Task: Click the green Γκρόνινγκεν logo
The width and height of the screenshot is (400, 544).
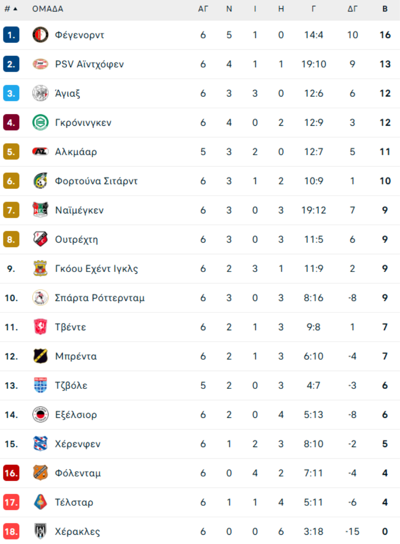Action: point(40,123)
